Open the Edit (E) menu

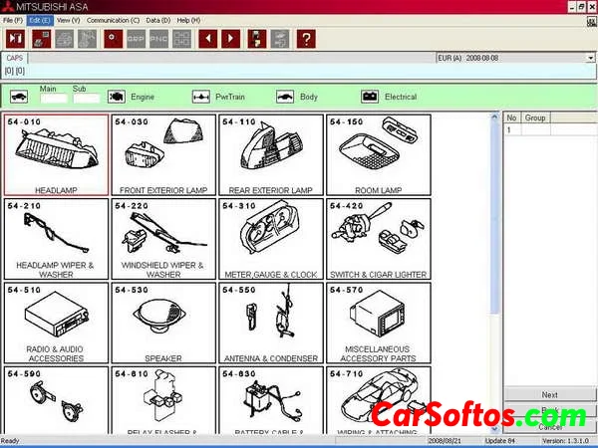click(40, 20)
